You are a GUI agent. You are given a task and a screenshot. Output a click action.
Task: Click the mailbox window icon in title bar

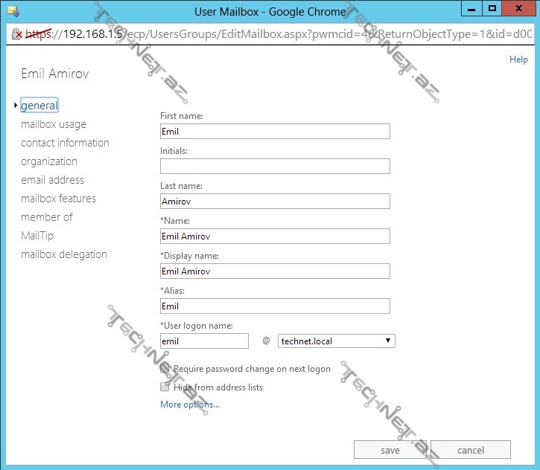(x=13, y=11)
